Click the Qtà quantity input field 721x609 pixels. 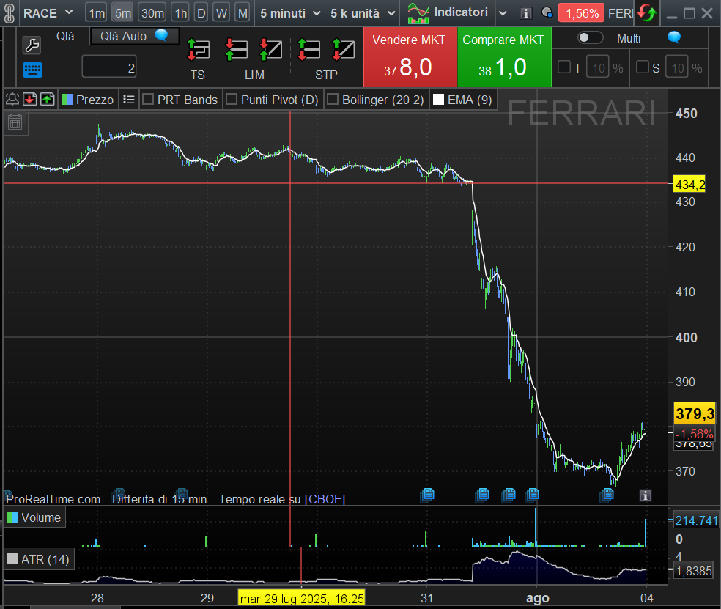[x=109, y=68]
